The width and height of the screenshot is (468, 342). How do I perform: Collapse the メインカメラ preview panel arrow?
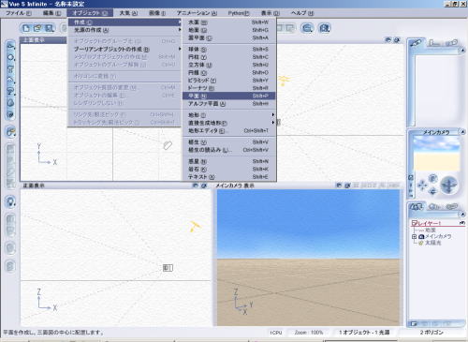point(462,132)
